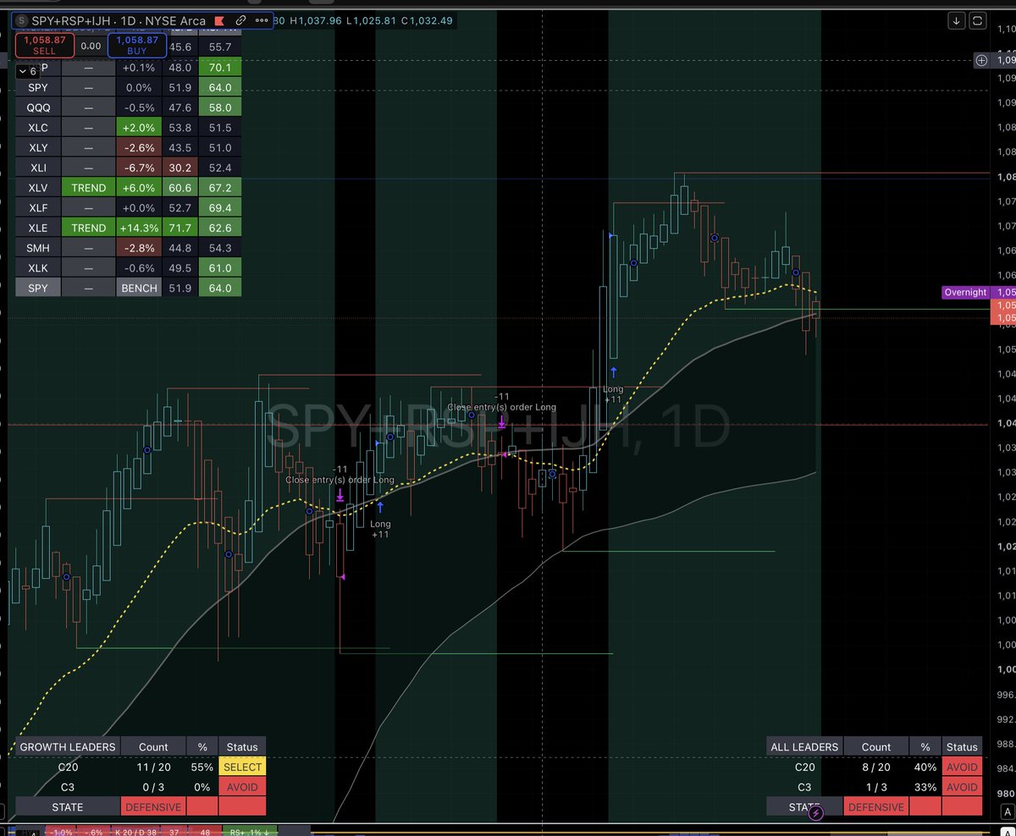The image size is (1016, 836).
Task: Click the 11 / 20 count cell
Action: tap(153, 767)
